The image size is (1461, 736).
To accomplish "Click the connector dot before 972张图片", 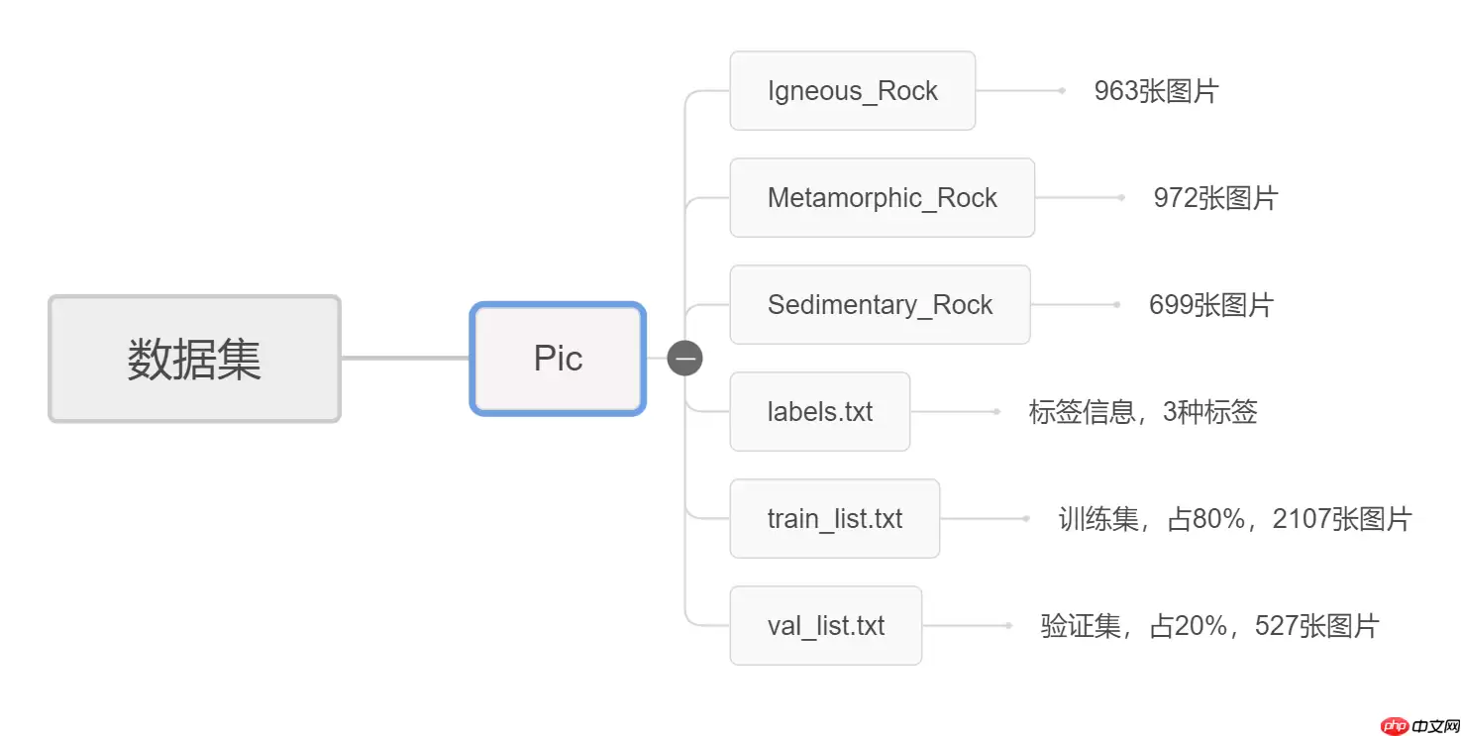I will tap(1121, 197).
